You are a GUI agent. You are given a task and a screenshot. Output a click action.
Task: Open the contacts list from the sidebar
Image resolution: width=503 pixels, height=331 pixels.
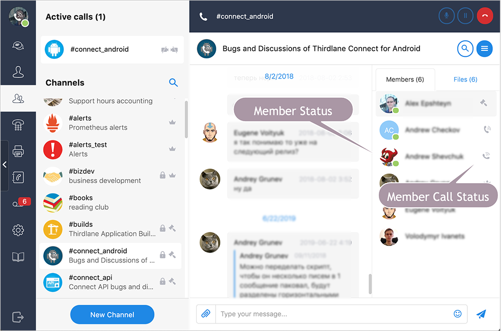18,71
